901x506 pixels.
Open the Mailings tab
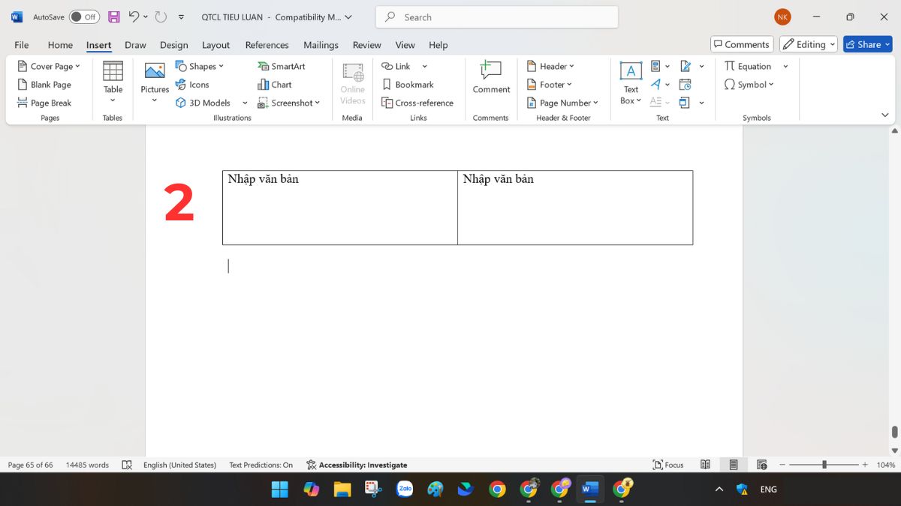point(321,45)
